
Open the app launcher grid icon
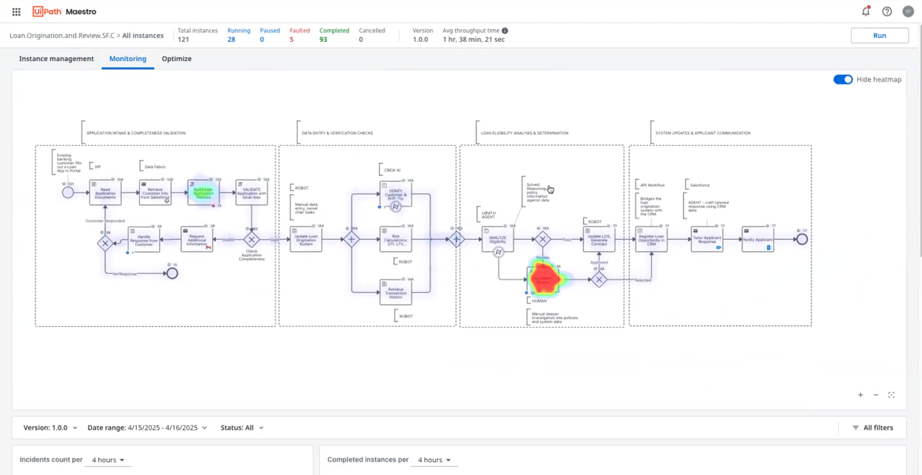tap(17, 12)
